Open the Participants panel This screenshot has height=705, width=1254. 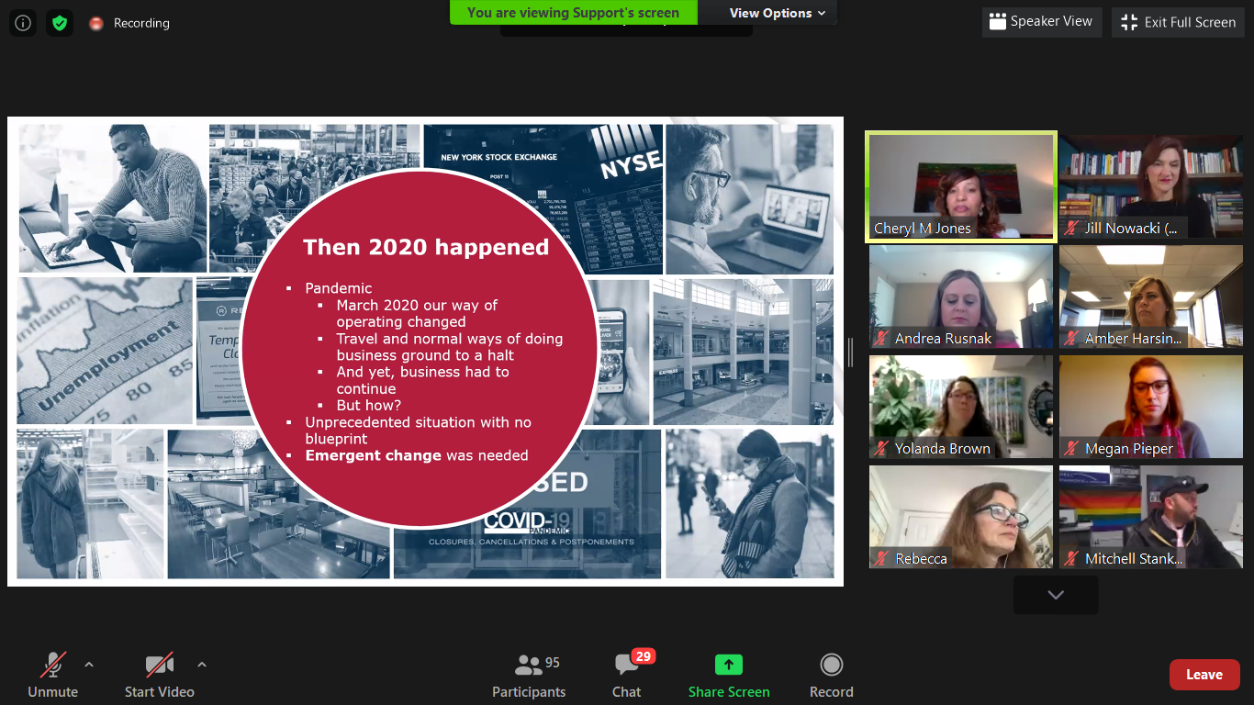(x=529, y=675)
